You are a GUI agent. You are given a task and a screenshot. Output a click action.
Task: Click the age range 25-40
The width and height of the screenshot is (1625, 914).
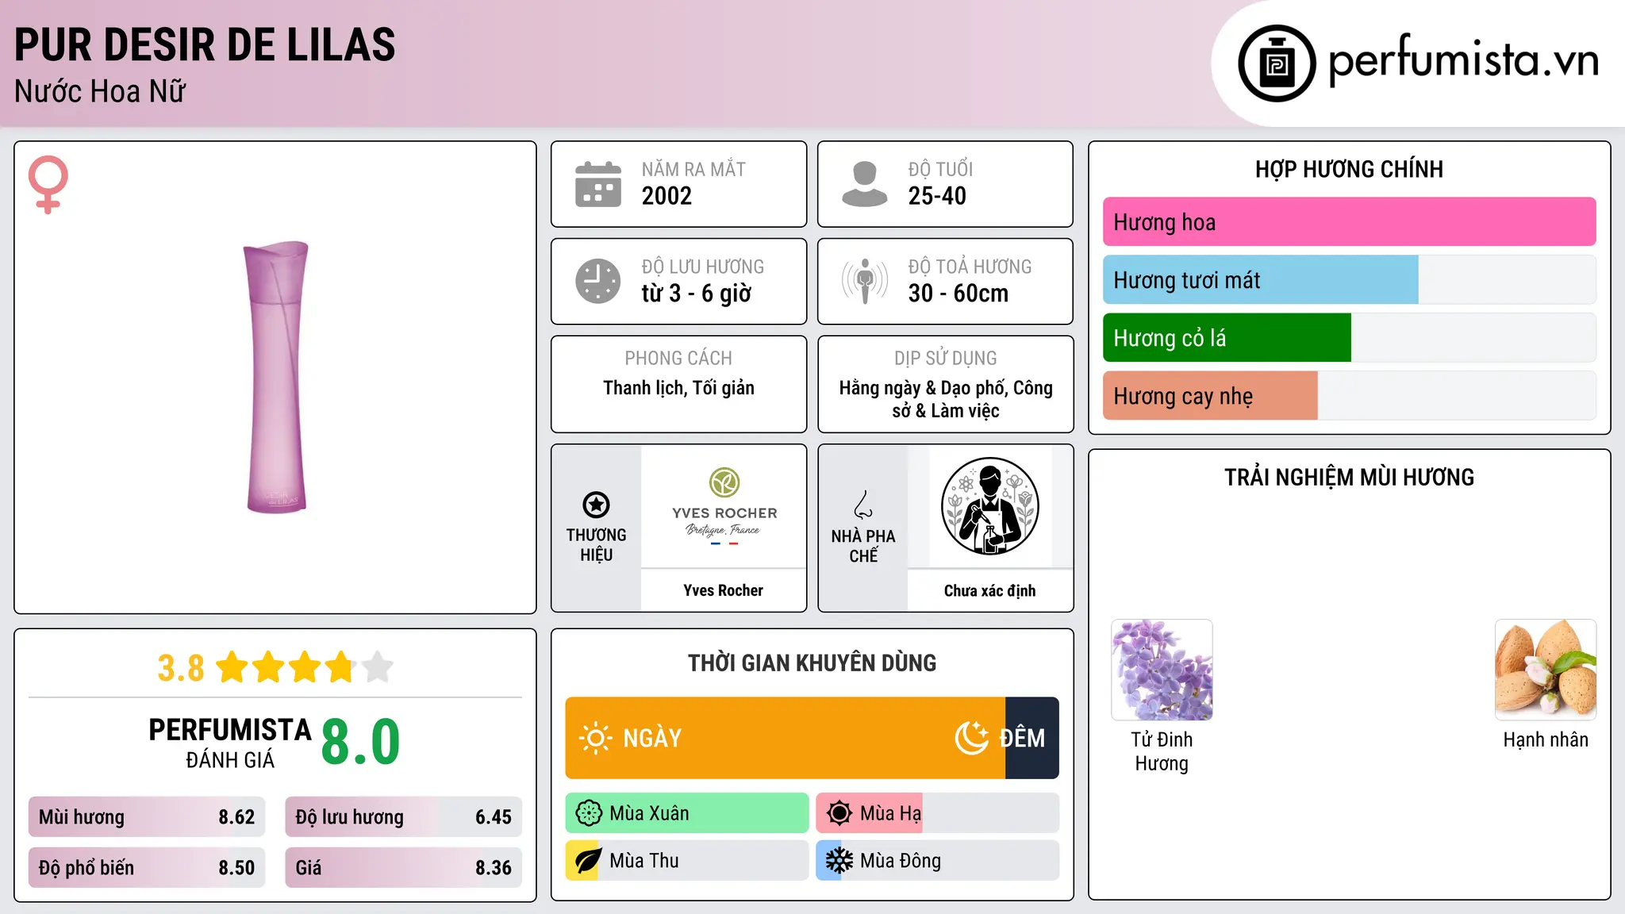937,196
